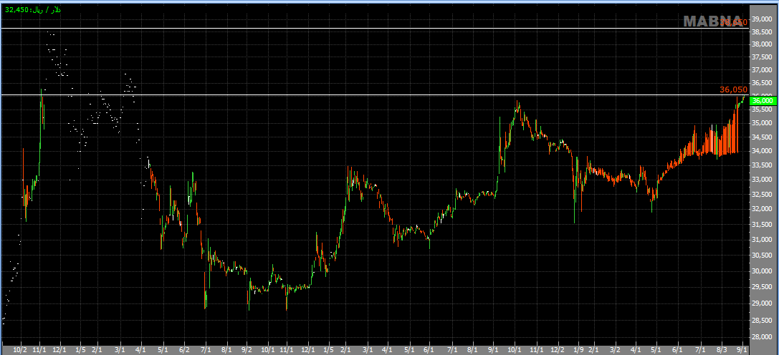
Task: Click the 30,000 price scale value
Action: click(x=760, y=271)
